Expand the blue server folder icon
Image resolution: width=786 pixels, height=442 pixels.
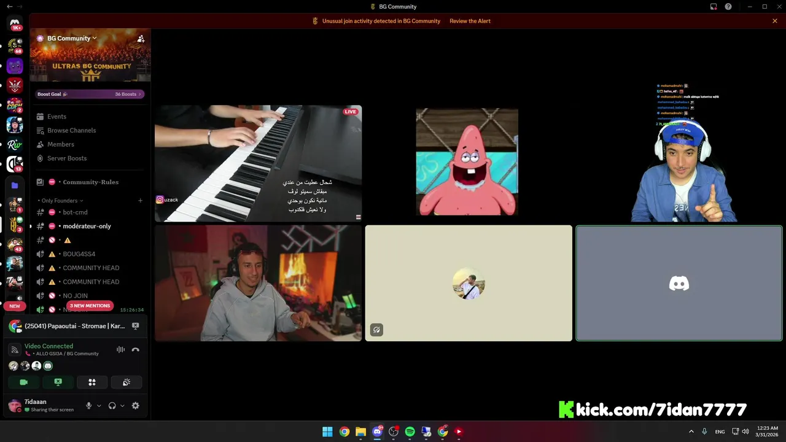15,185
